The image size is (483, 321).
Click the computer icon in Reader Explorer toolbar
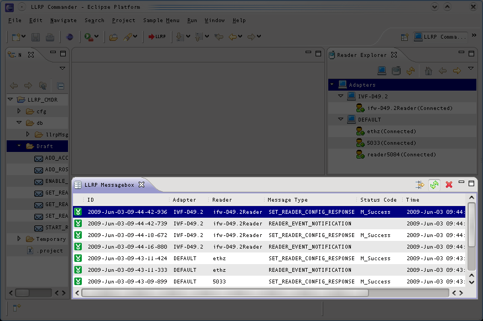[x=382, y=71]
